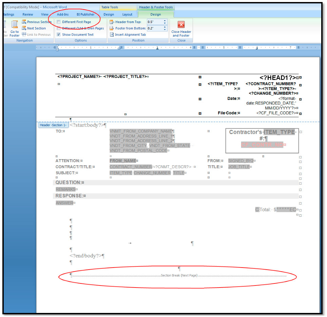
Task: Increase Footer from Bottom with up arrow
Action: pyautogui.click(x=165, y=27)
